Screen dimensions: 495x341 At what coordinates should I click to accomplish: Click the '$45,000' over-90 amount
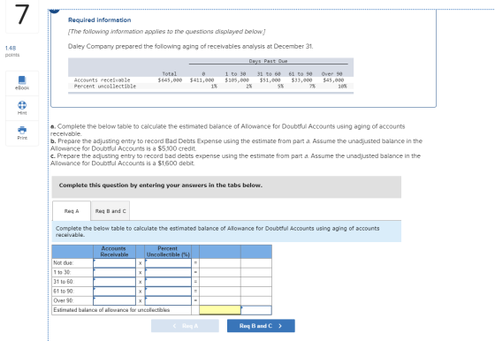pyautogui.click(x=333, y=80)
